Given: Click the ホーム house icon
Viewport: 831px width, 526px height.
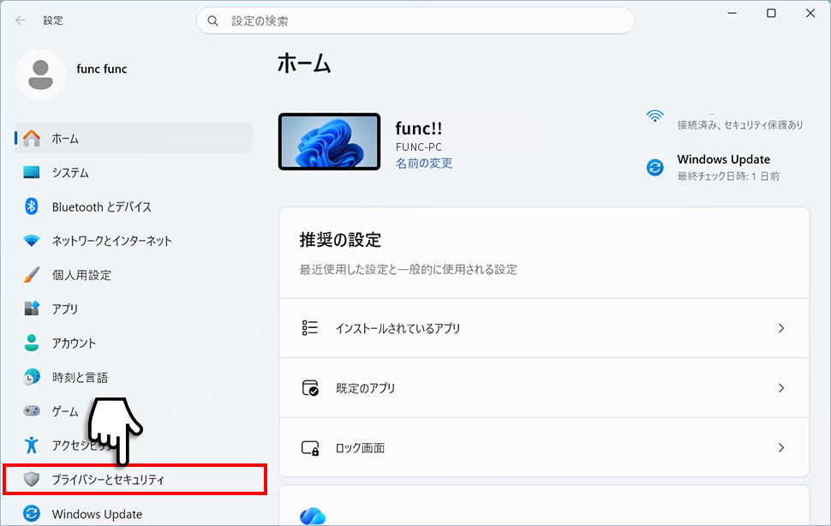Looking at the screenshot, I should (31, 138).
